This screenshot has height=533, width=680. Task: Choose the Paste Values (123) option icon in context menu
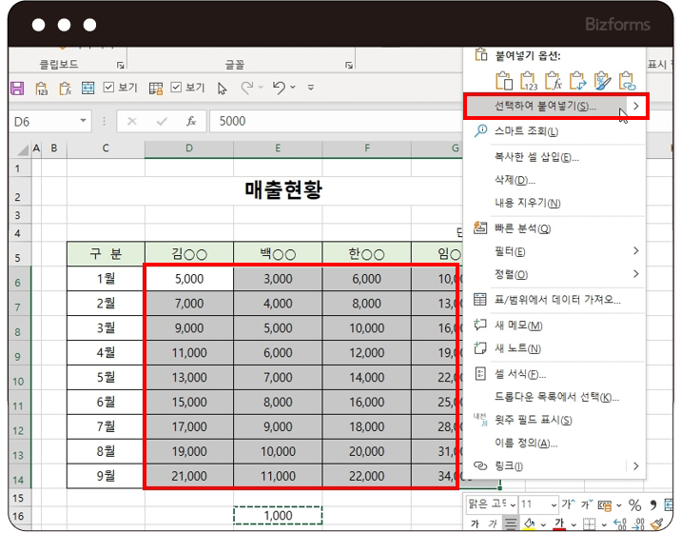pyautogui.click(x=528, y=81)
